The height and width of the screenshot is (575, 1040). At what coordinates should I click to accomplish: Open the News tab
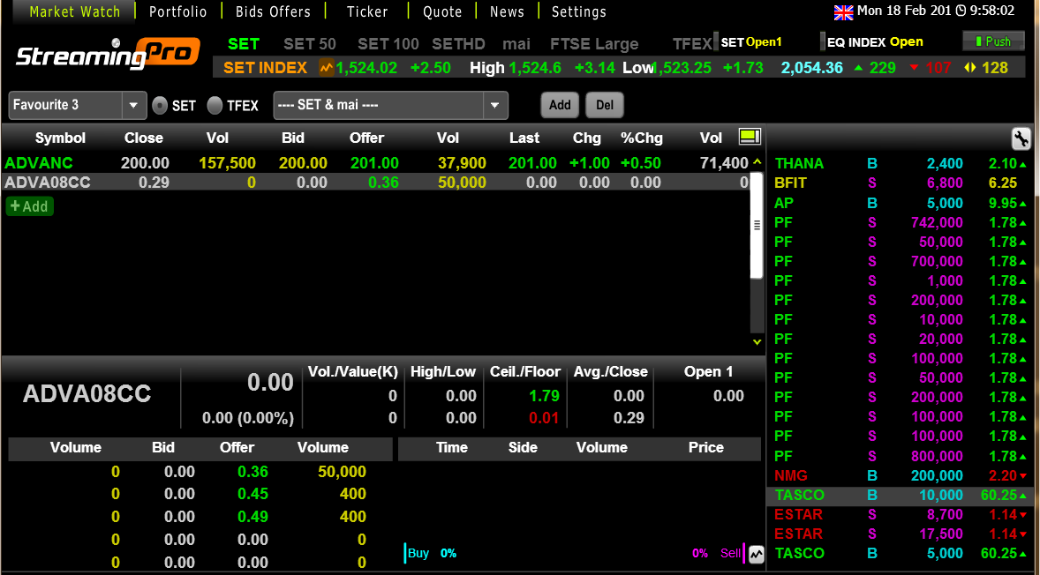(508, 11)
